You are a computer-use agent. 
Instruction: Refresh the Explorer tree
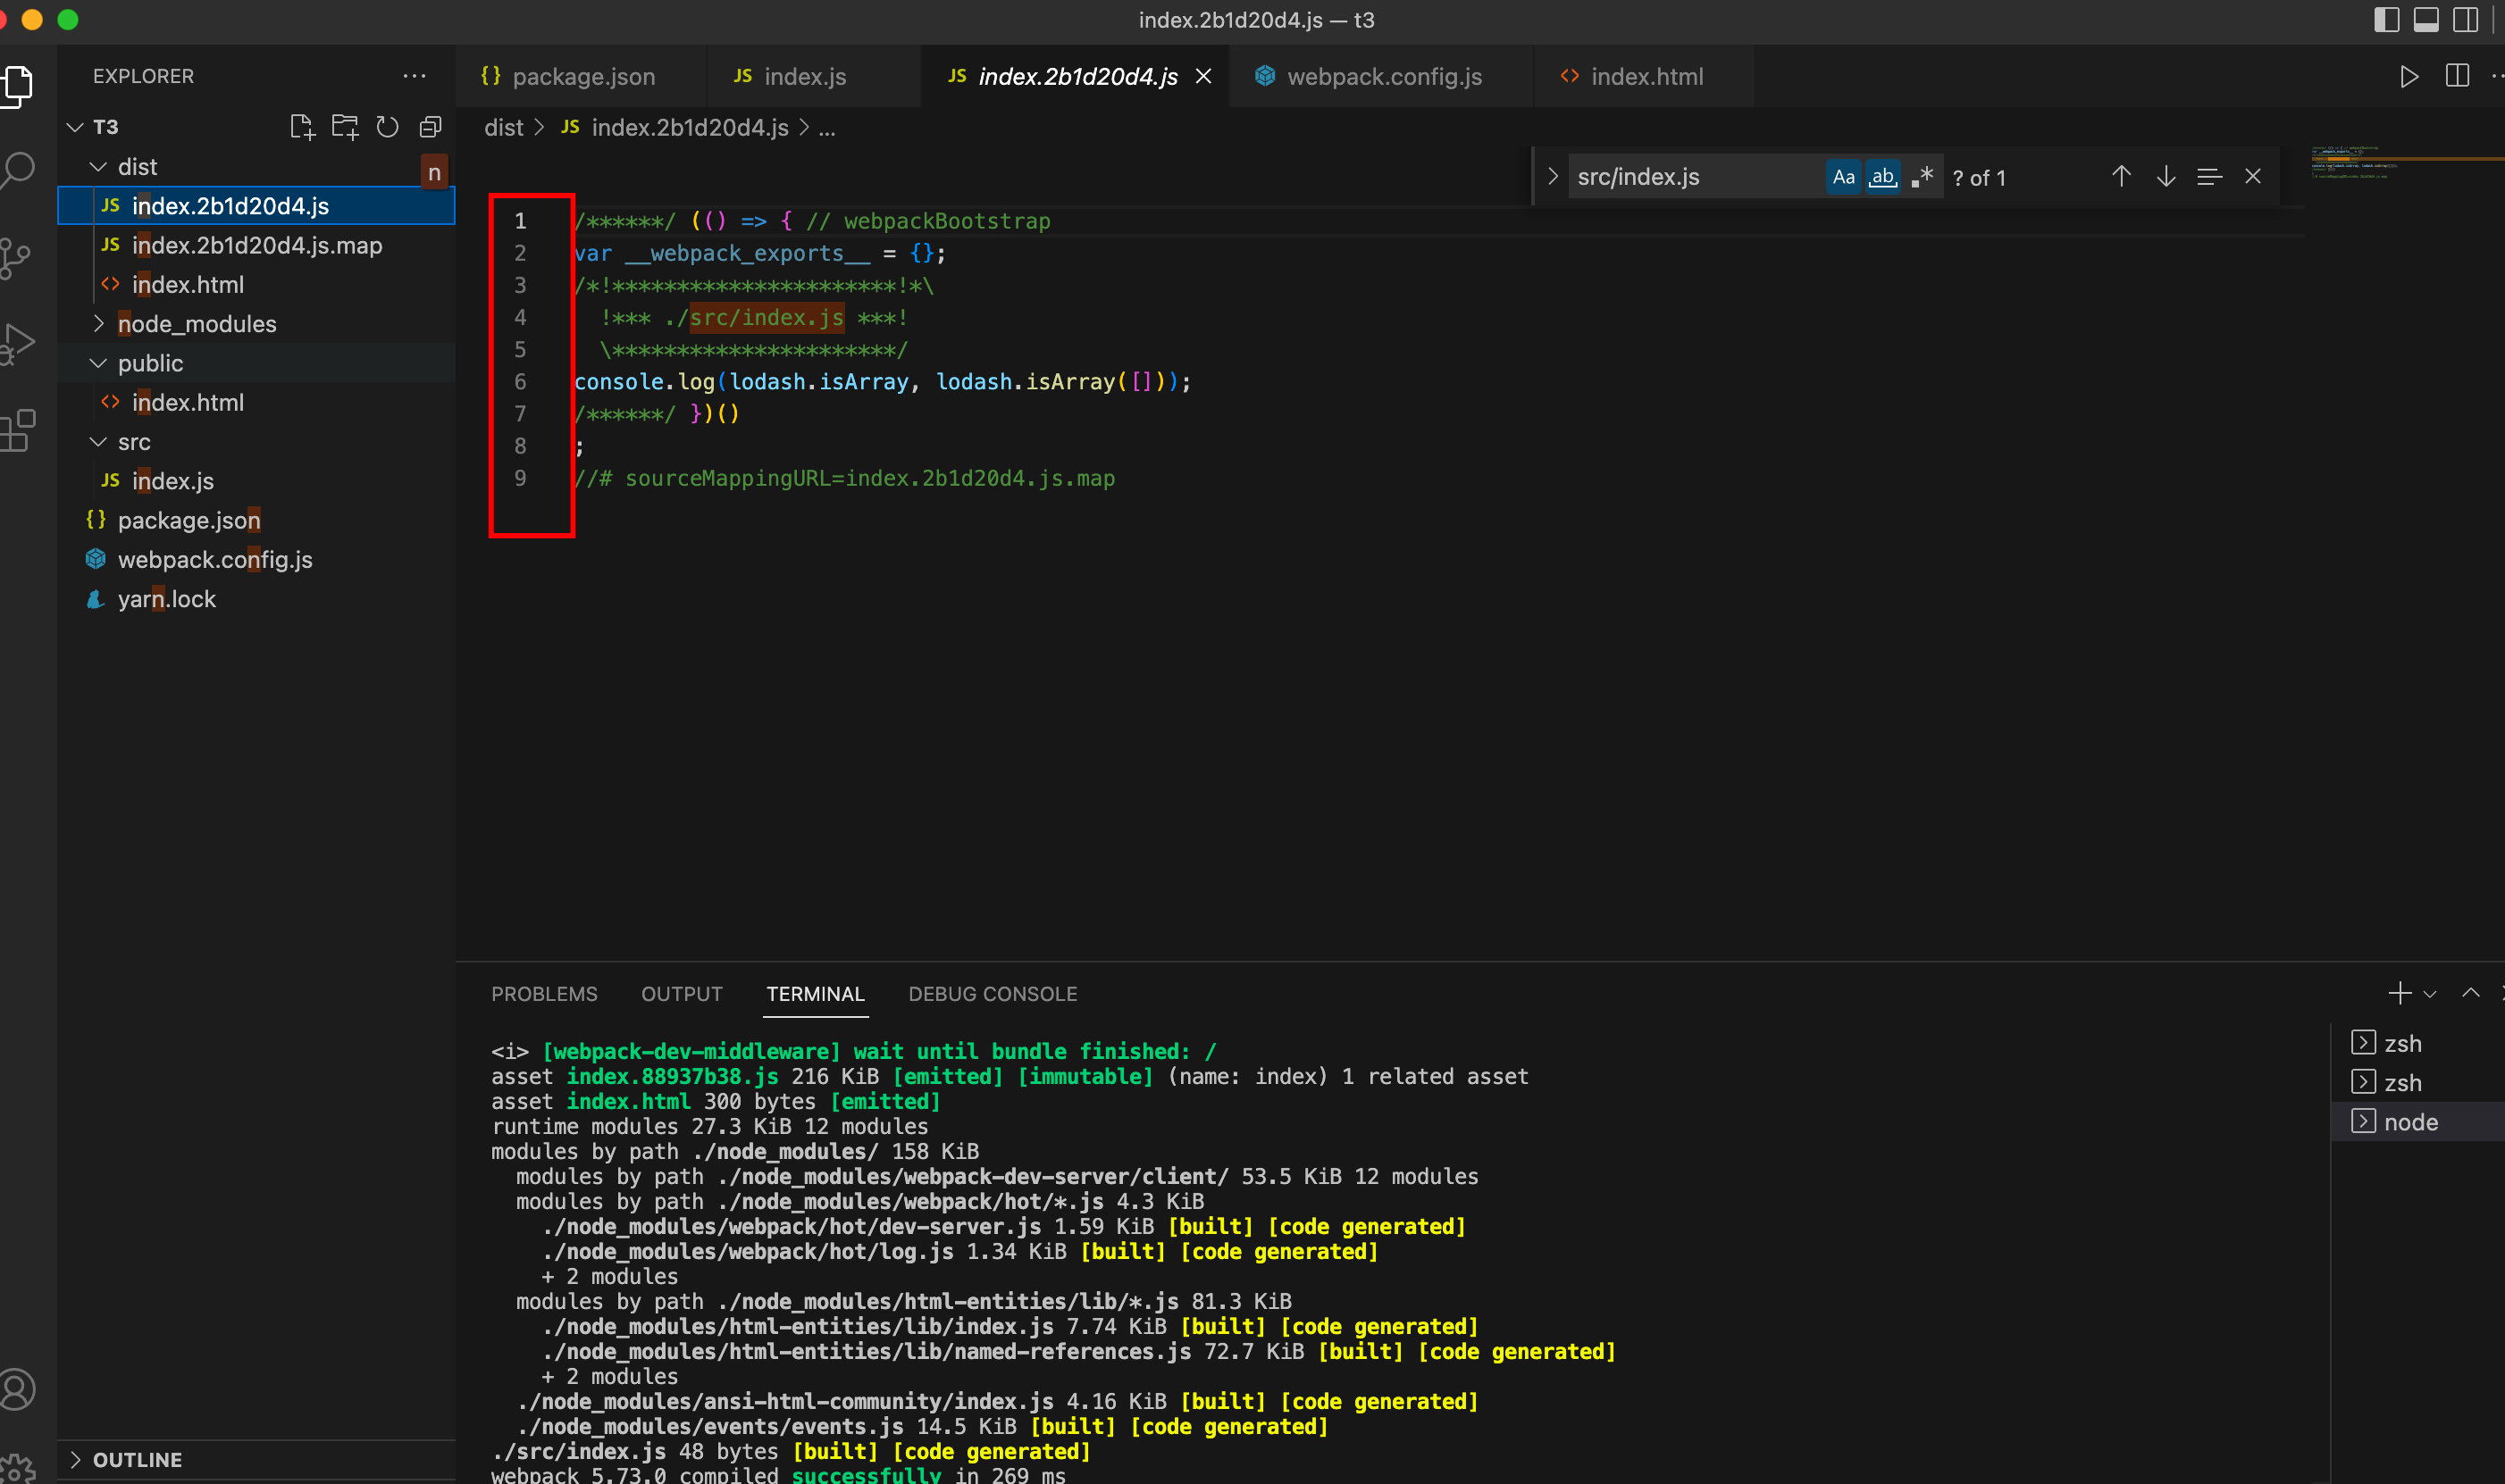coord(387,127)
